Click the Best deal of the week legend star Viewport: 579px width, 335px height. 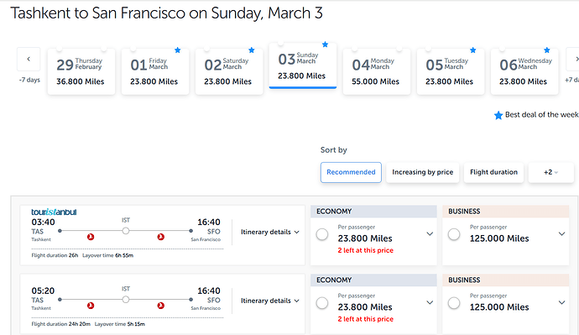[x=498, y=115]
